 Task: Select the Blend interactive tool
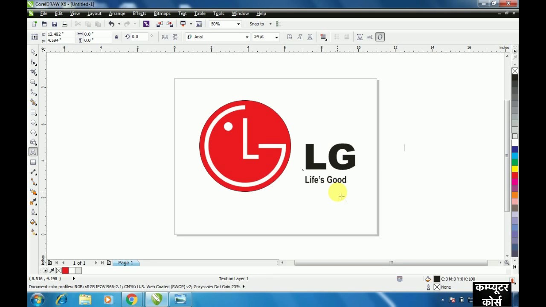click(33, 192)
